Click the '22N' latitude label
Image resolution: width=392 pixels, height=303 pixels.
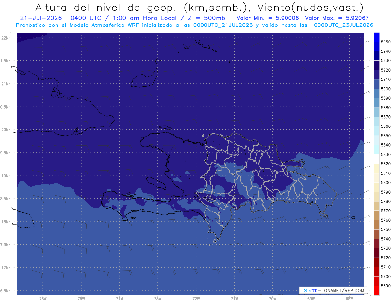(5, 38)
